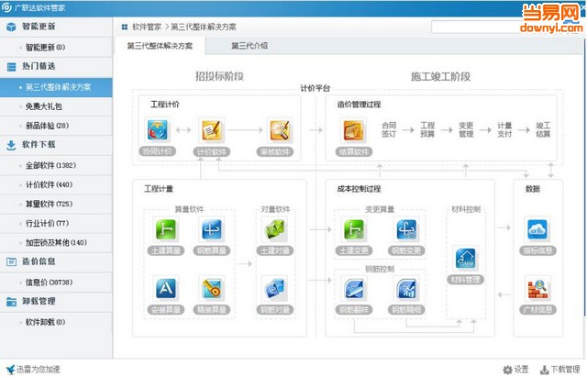
Task: Click the 钢筋对量 icon
Action: tap(275, 288)
